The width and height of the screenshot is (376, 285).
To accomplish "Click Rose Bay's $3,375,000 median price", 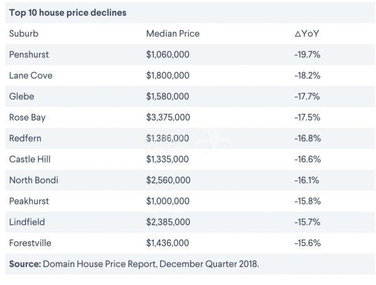I will (x=168, y=117).
